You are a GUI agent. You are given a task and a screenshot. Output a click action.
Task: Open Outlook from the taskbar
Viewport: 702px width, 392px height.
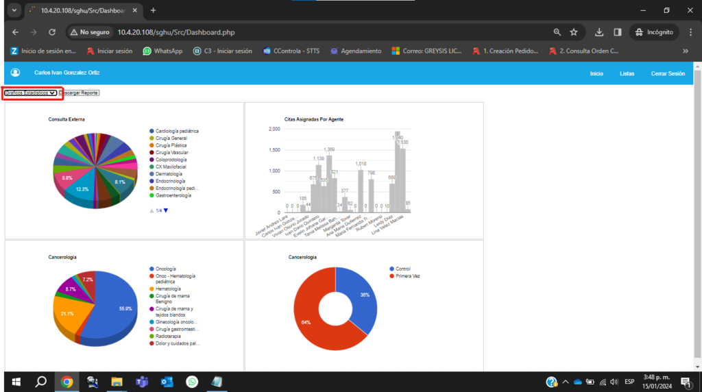pyautogui.click(x=167, y=382)
